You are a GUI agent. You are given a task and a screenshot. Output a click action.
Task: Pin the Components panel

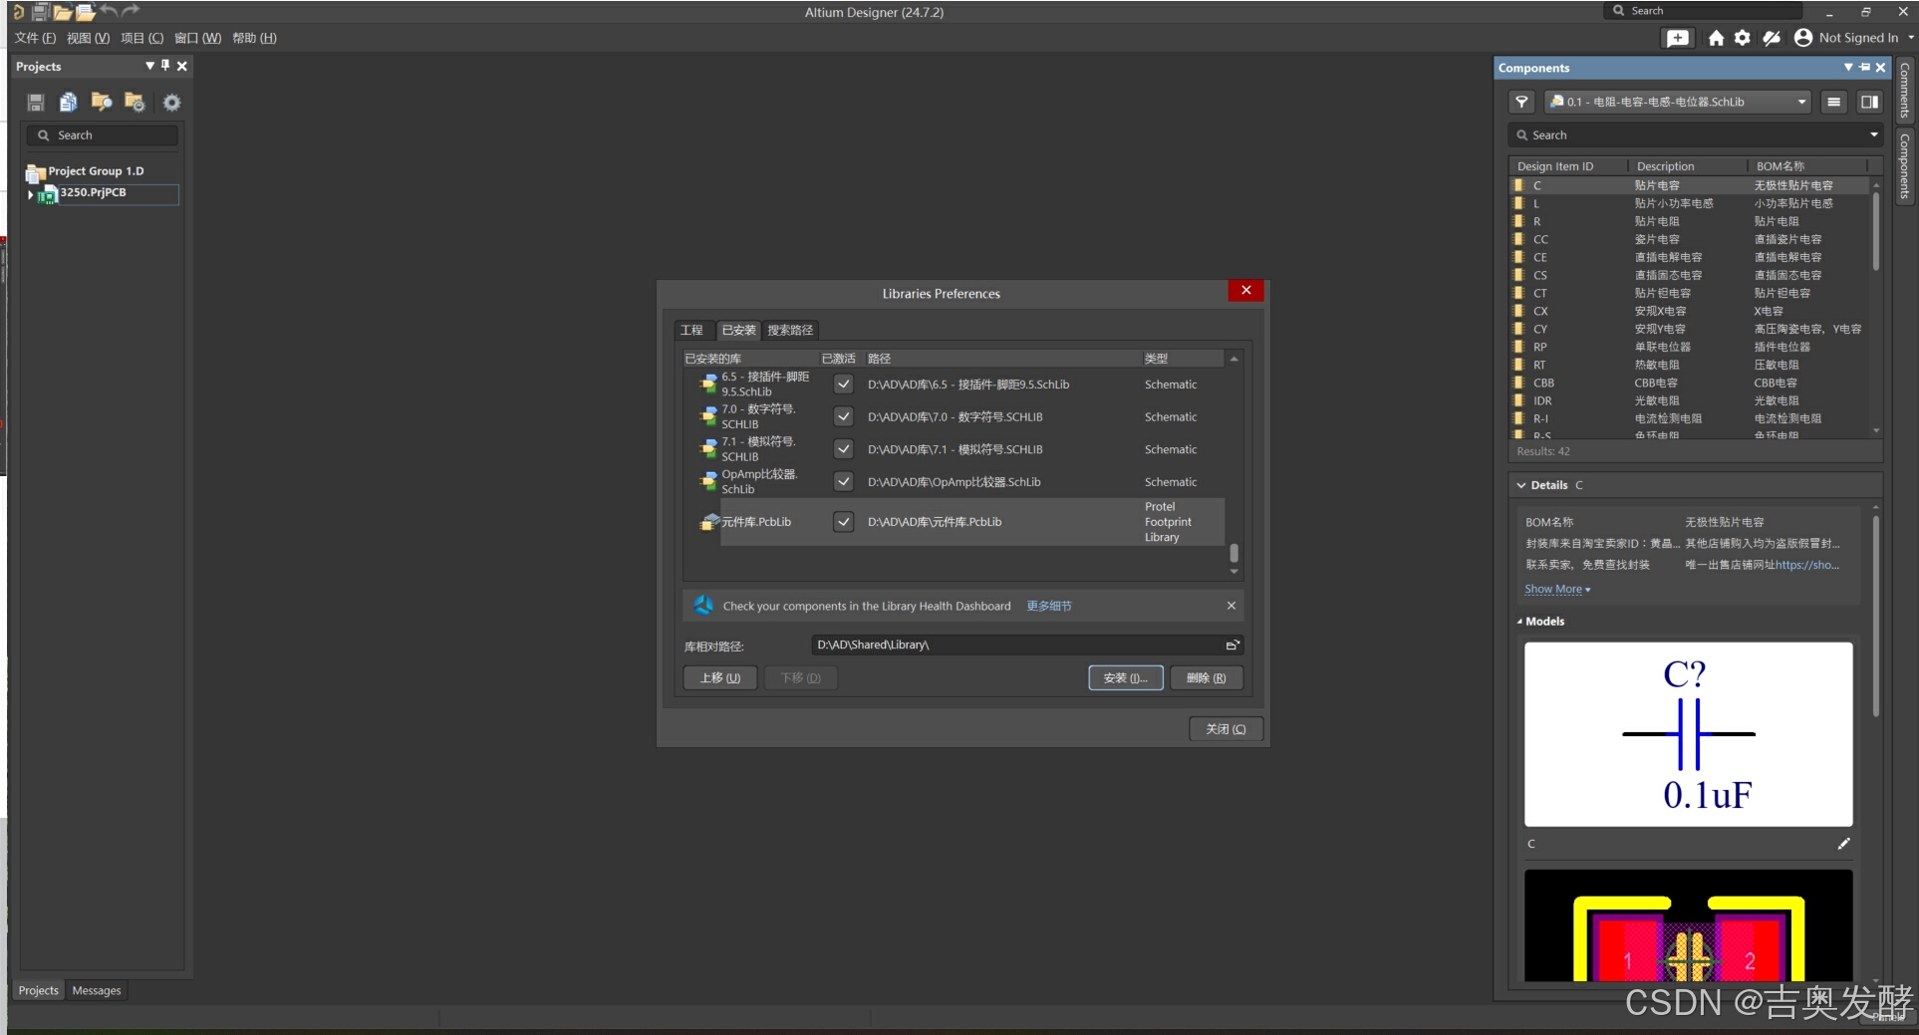[x=1864, y=68]
